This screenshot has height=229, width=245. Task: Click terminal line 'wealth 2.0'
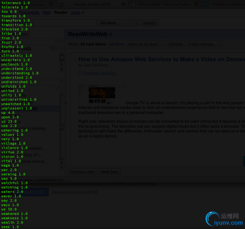point(12,222)
